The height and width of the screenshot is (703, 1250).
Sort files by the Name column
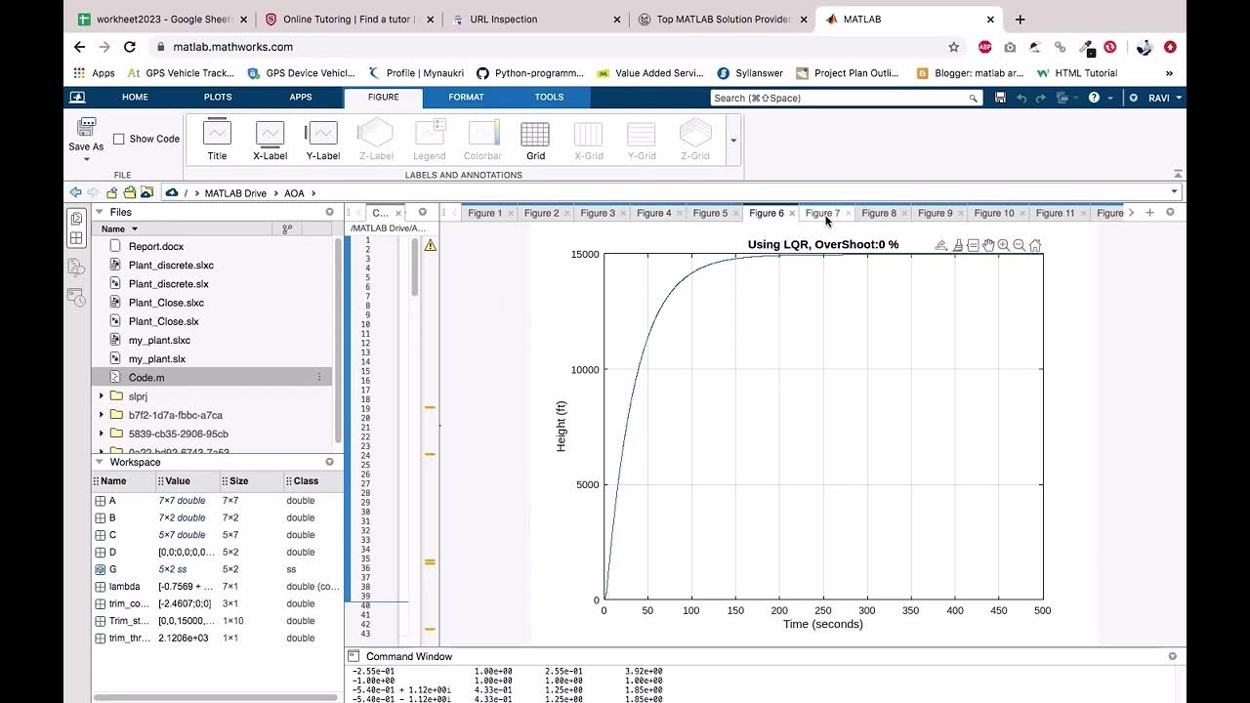pyautogui.click(x=121, y=229)
